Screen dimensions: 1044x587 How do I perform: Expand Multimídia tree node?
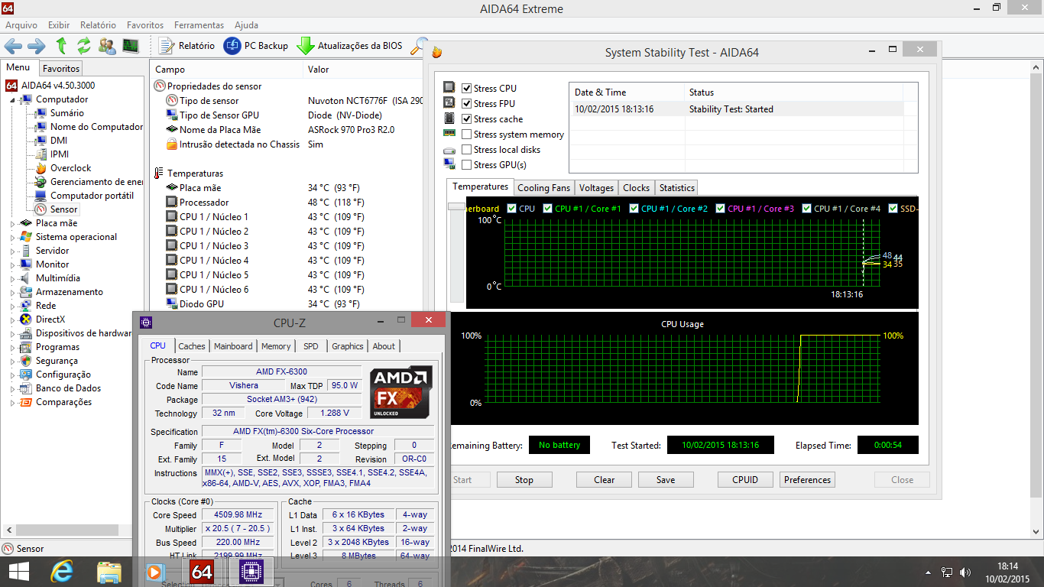tap(12, 278)
